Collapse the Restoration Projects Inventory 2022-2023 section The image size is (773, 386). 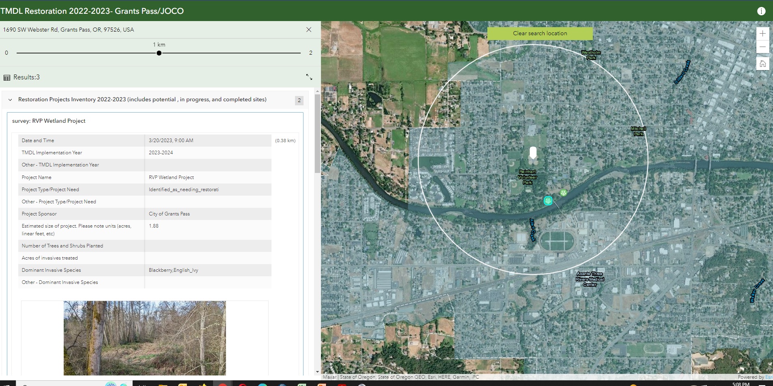point(10,100)
